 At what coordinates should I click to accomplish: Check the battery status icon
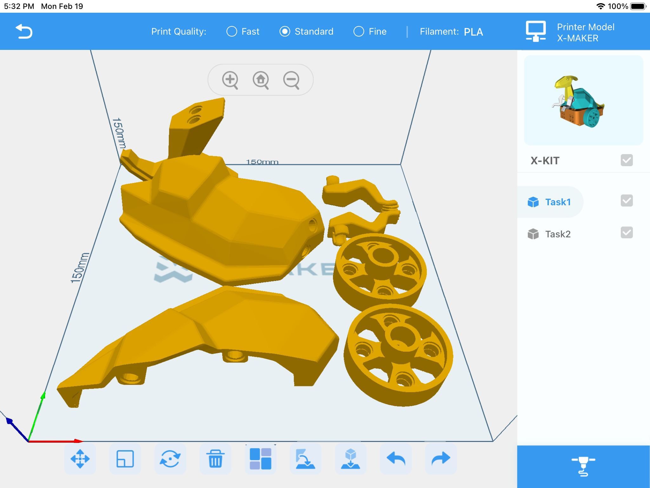tap(638, 6)
